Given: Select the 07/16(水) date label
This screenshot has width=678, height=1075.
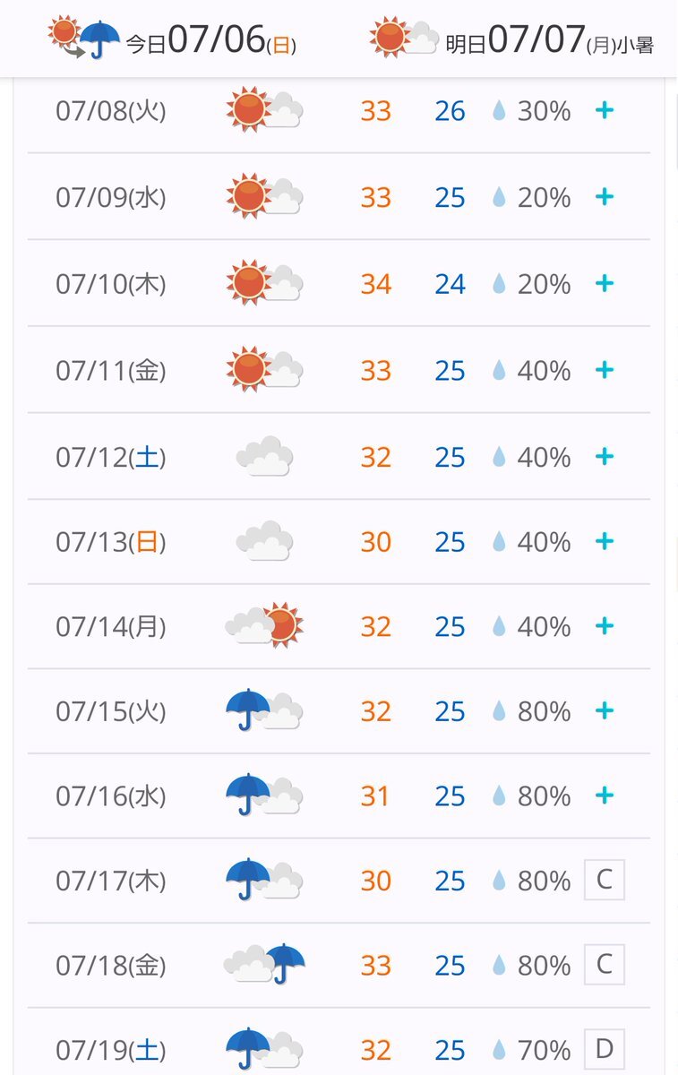Looking at the screenshot, I should pos(111,796).
